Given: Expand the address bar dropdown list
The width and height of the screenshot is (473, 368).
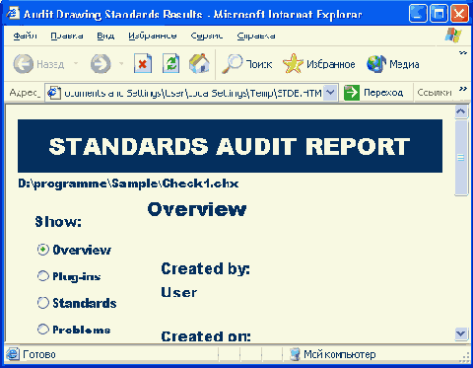Looking at the screenshot, I should pos(330,93).
